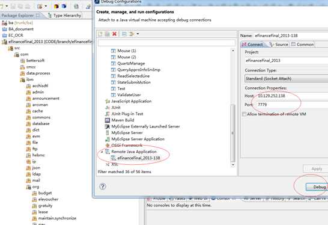
Task: Switch to the Source tab
Action: tap(279, 45)
